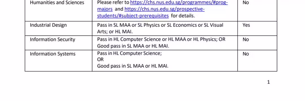305x101 pixels.
Task: Click 'Good pass' line in Information Systems row
Action: 133,66
